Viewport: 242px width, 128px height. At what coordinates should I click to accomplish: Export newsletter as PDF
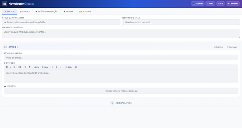[x=220, y=4]
